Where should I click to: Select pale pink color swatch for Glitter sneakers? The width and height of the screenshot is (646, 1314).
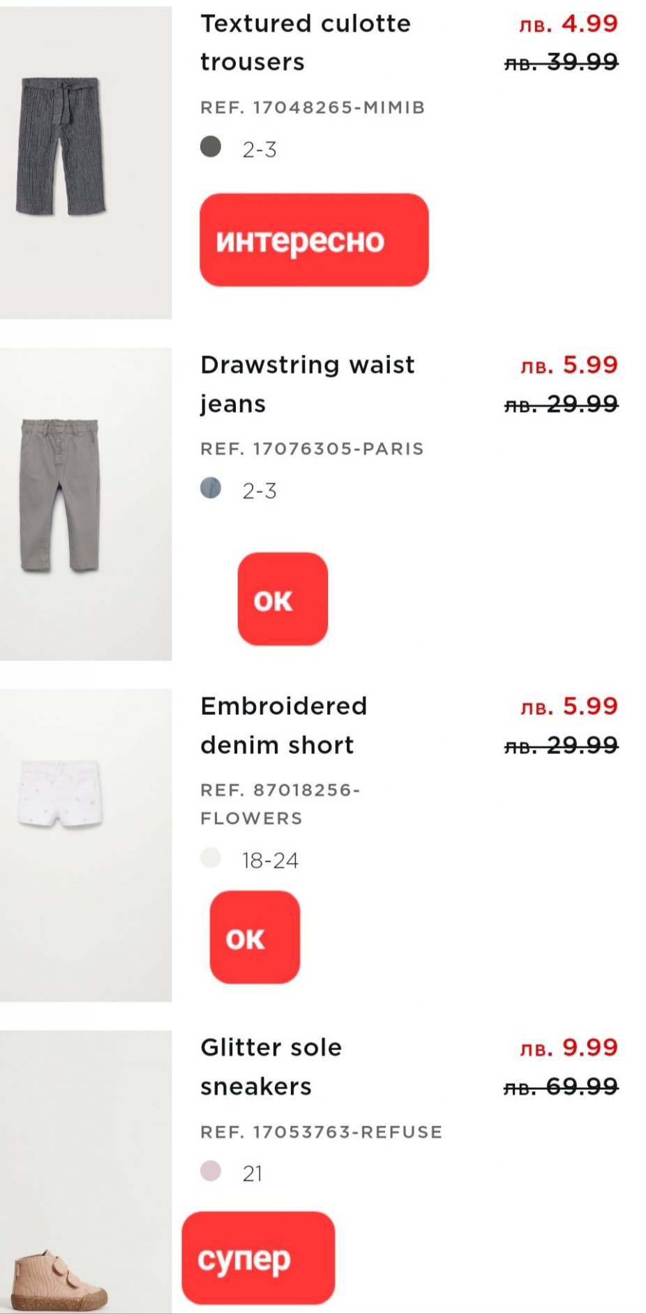click(x=211, y=1171)
